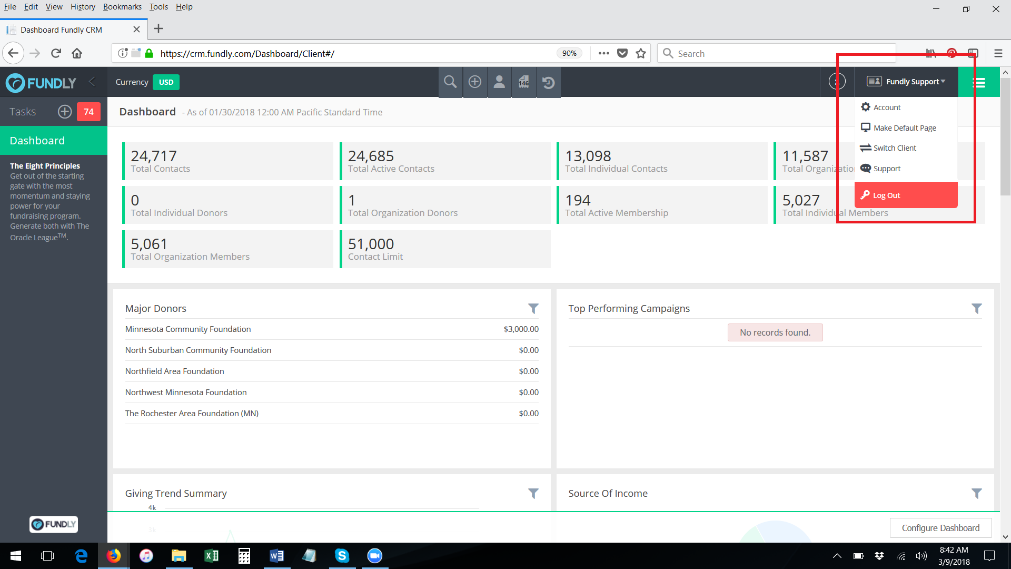Click the Total Active Contacts tile
The image size is (1011, 569).
pos(445,161)
